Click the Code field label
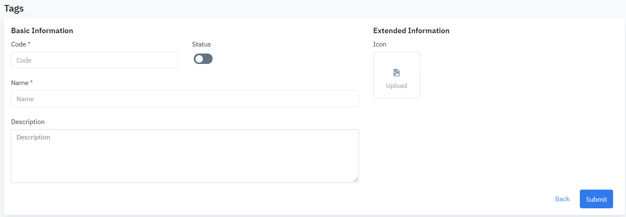The image size is (626, 217). pos(18,44)
